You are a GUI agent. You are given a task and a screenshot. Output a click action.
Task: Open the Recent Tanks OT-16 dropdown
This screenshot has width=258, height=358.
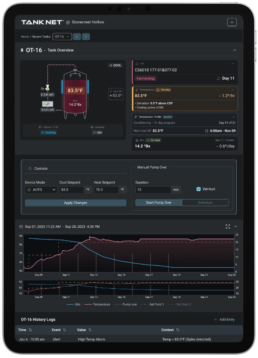pos(62,37)
